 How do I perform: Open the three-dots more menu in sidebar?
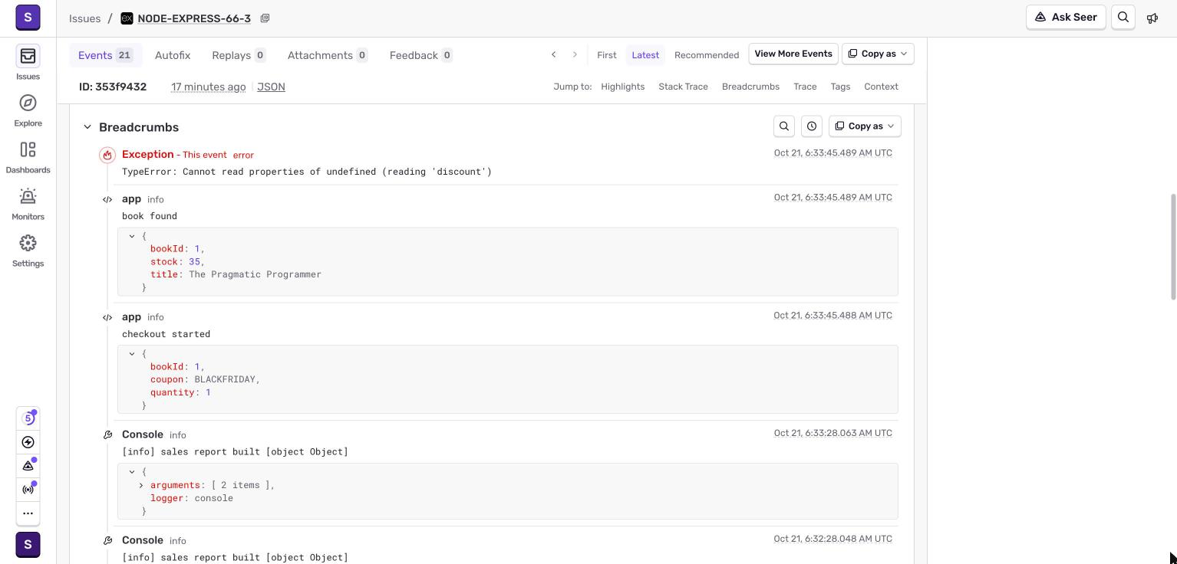[x=28, y=513]
